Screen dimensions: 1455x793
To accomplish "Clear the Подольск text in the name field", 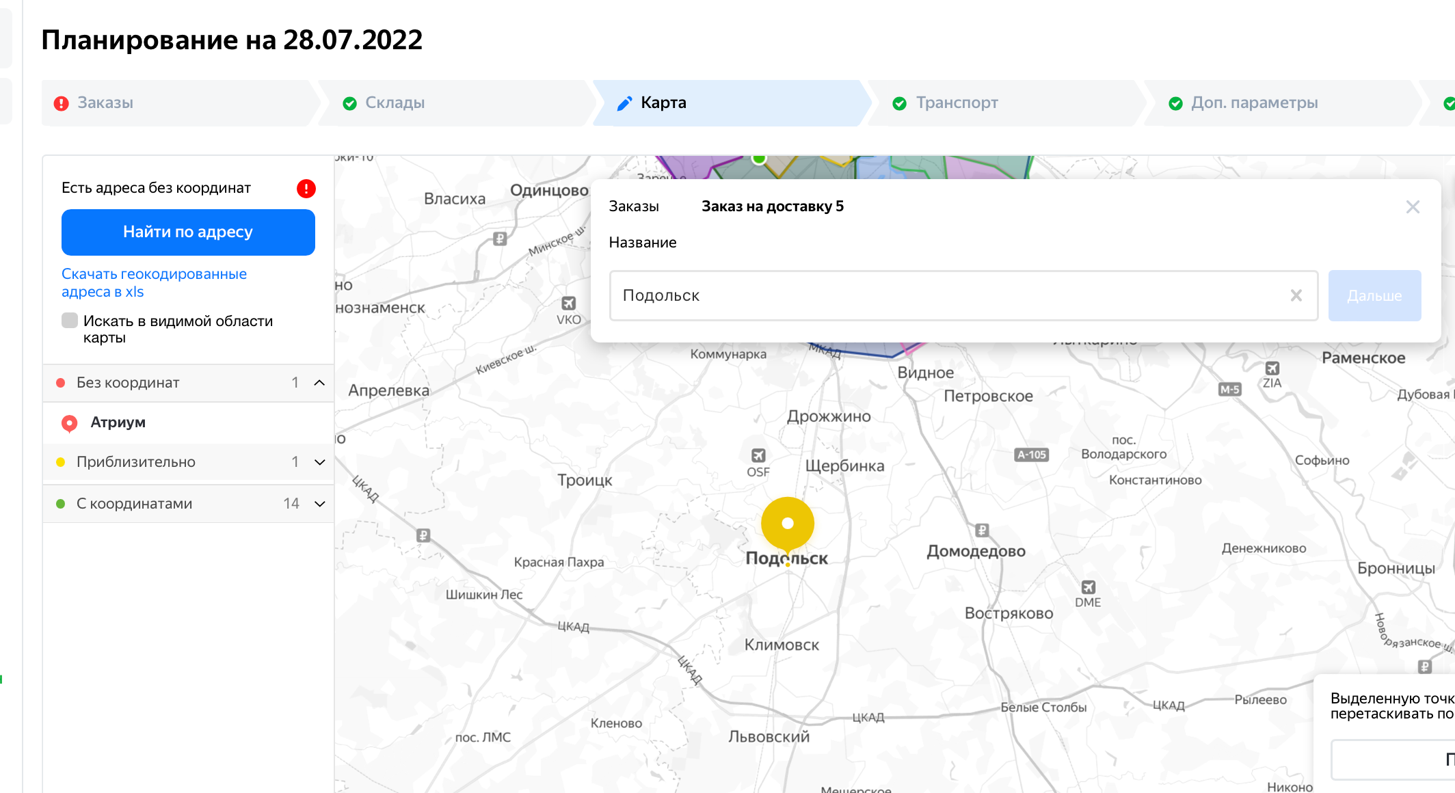I will [1296, 295].
